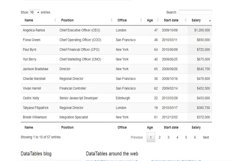Click the Office column sort arrows
Image resolution: width=232 pixels, height=161 pixels.
click(x=141, y=20)
